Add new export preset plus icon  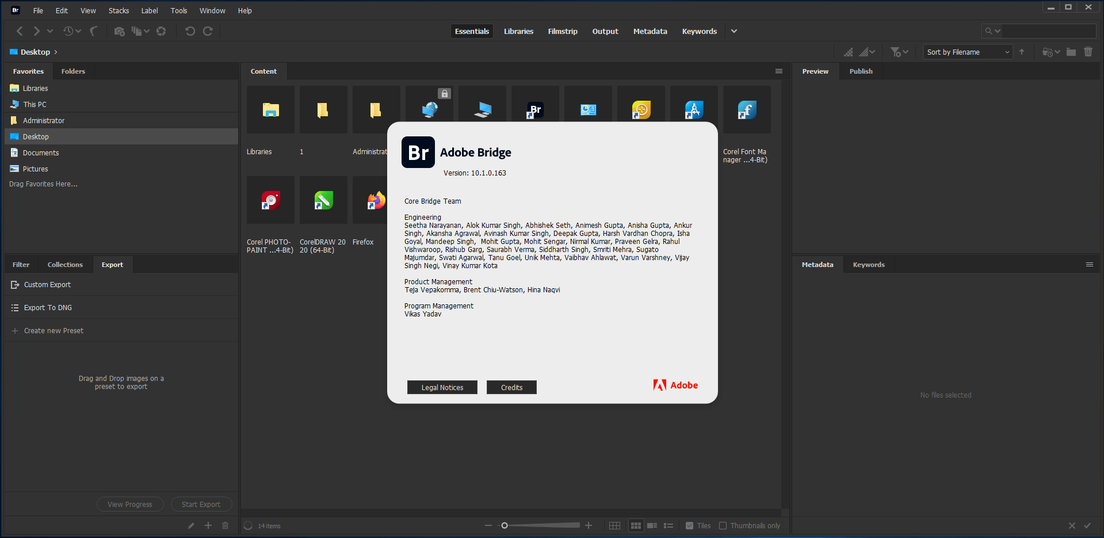pos(208,525)
